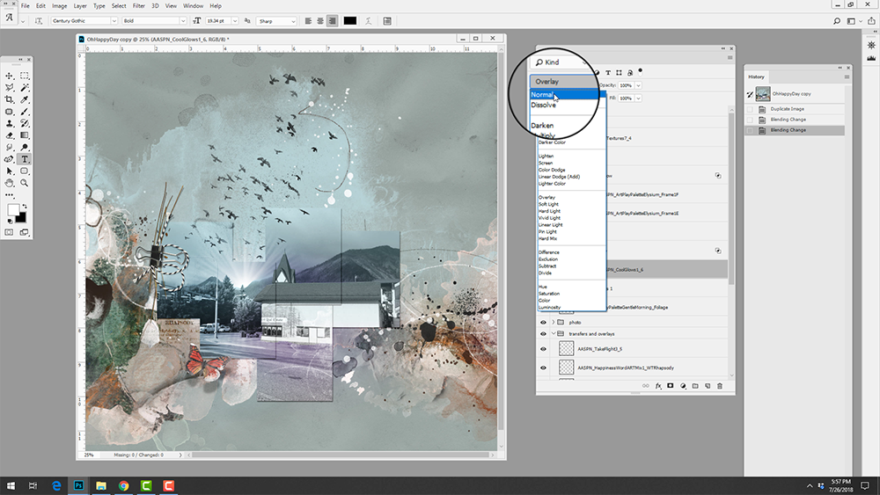Select the Clone Stamp tool
Screen dimensions: 880x495
point(10,123)
